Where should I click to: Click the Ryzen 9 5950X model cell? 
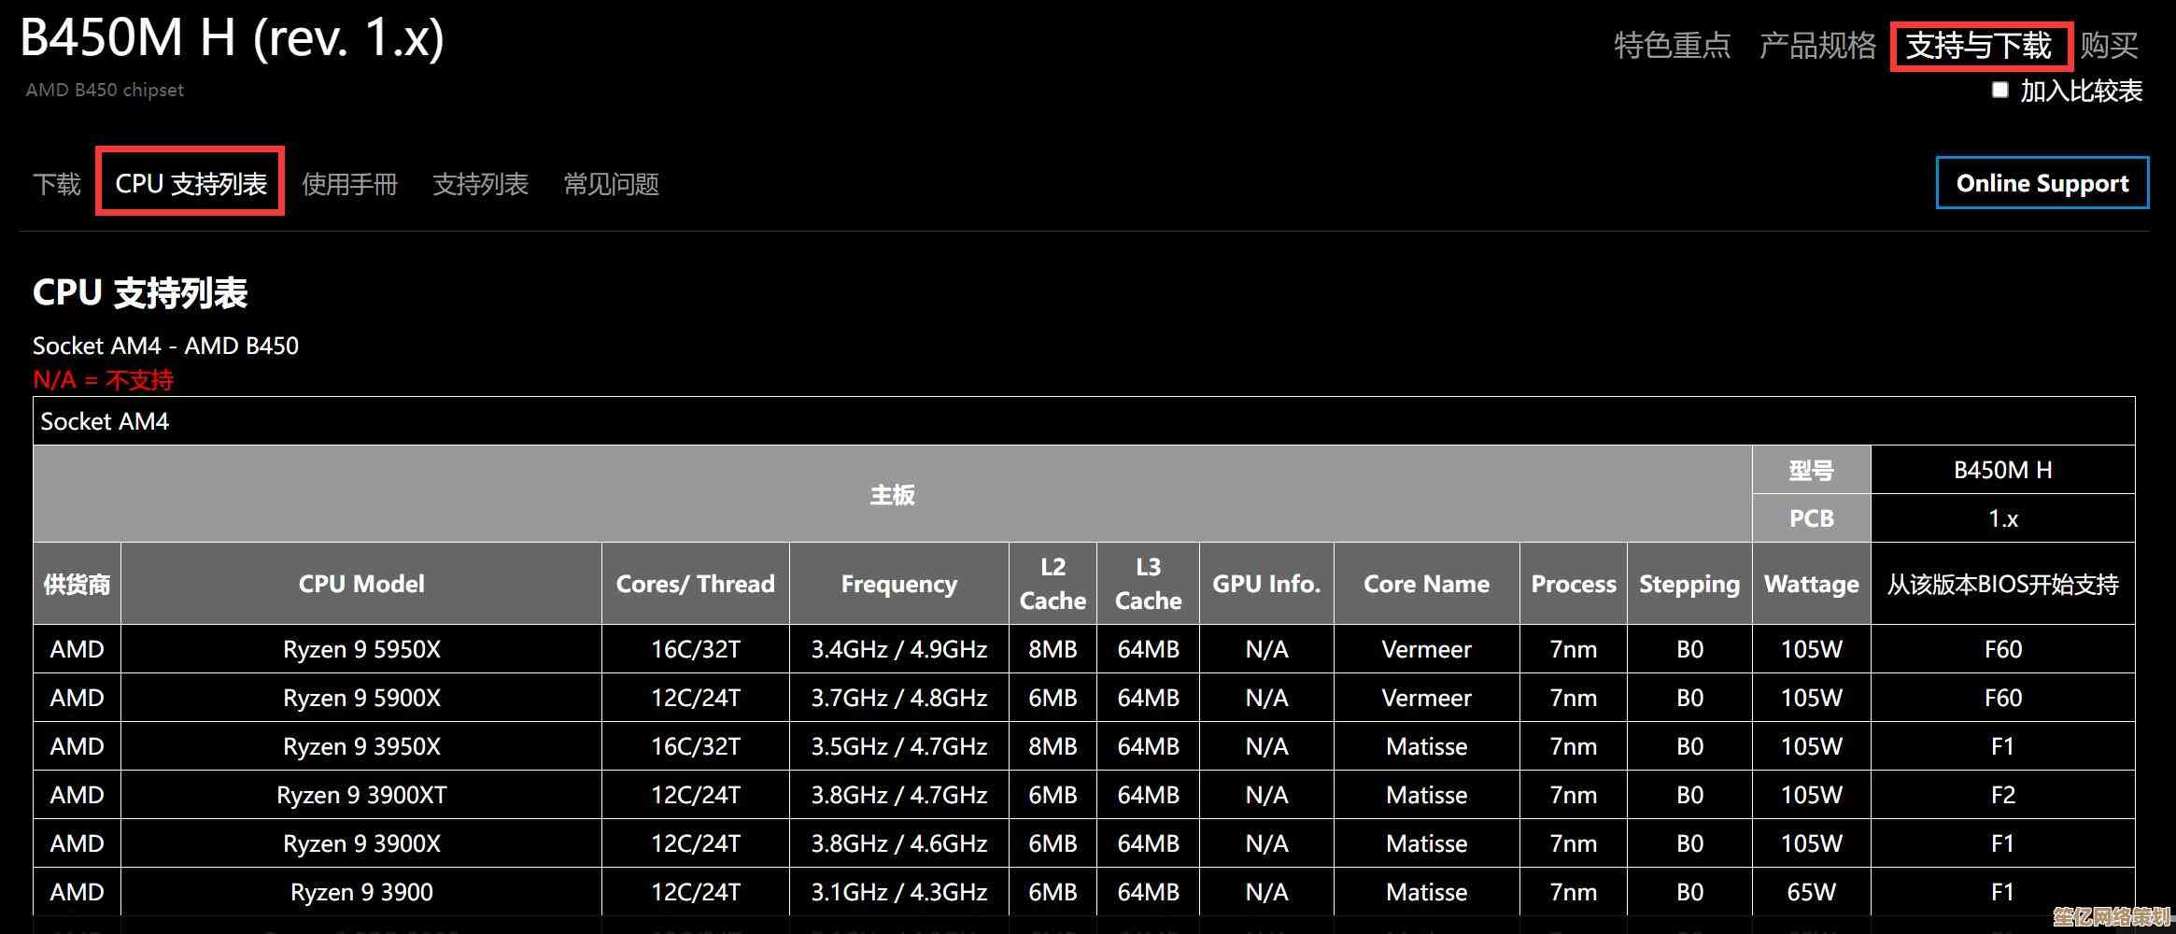[x=361, y=649]
